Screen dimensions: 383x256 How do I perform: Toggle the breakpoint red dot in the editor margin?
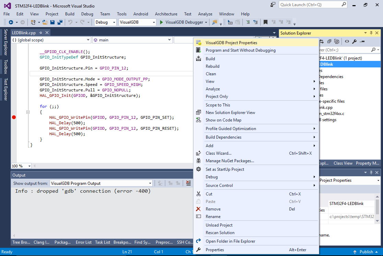(14, 117)
